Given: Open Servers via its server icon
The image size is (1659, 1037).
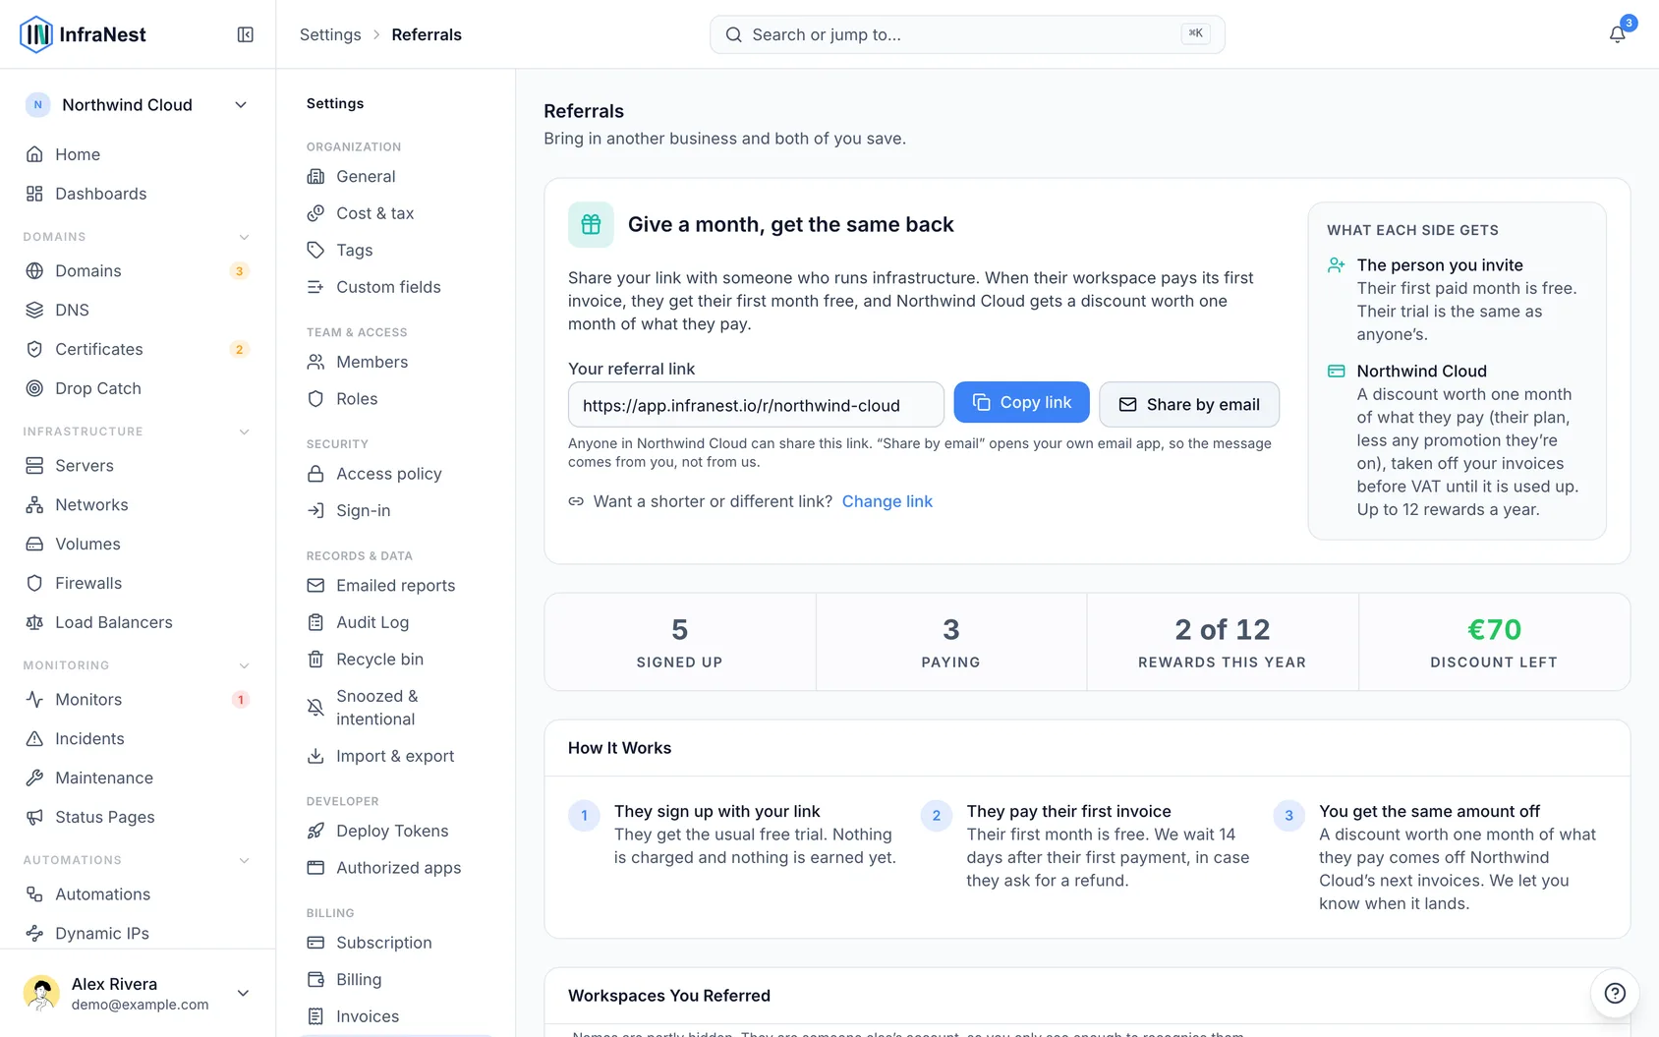Looking at the screenshot, I should click(34, 465).
